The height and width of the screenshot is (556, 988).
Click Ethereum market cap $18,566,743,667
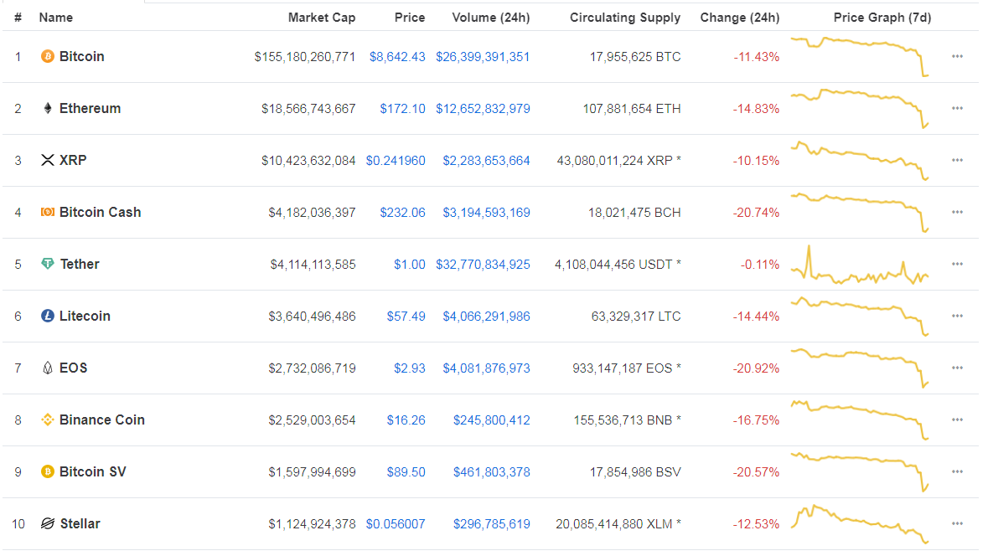point(308,109)
